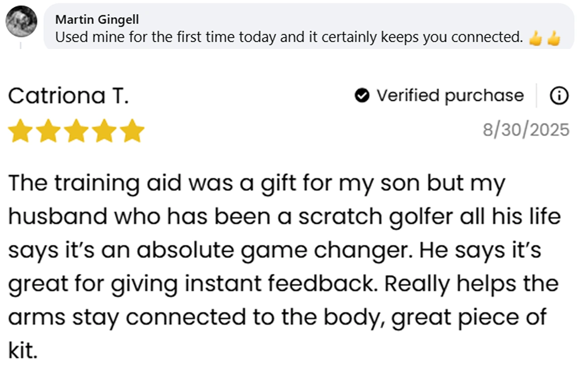Image resolution: width=584 pixels, height=365 pixels.
Task: Click the thread line below the avatar
Action: point(21,45)
